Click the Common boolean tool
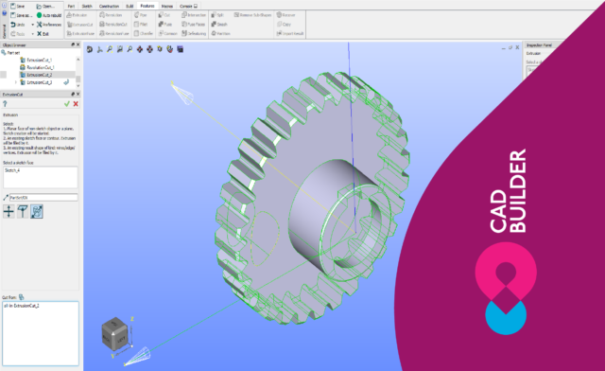 point(168,34)
